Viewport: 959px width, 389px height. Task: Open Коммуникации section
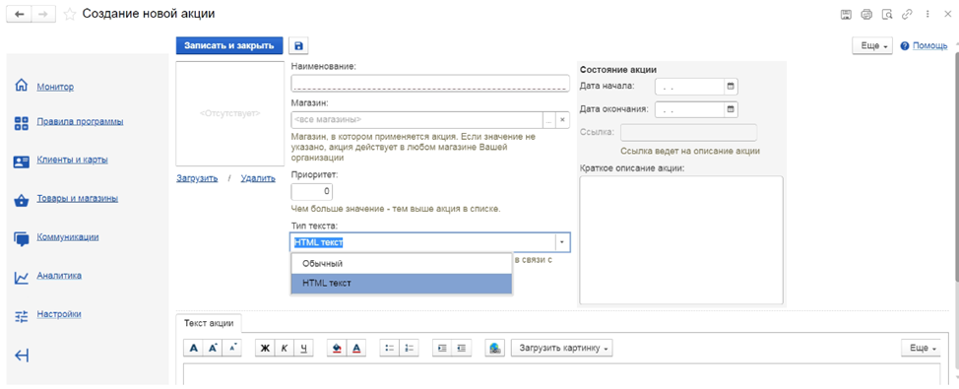click(68, 236)
